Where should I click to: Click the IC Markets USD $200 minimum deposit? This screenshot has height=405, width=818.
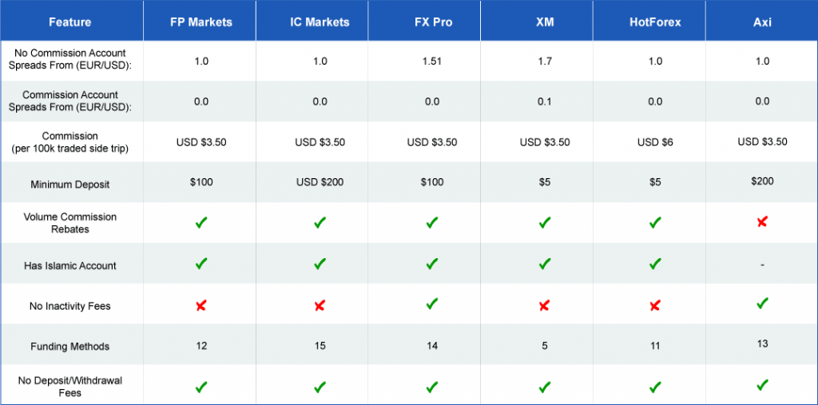click(320, 183)
